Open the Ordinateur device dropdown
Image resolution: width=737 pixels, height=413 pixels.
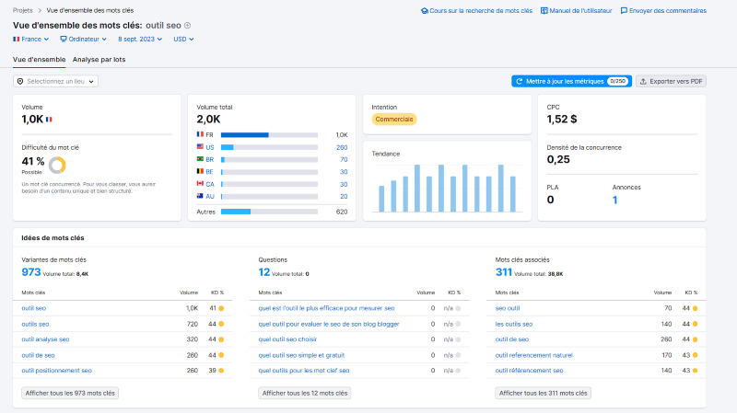click(x=83, y=39)
